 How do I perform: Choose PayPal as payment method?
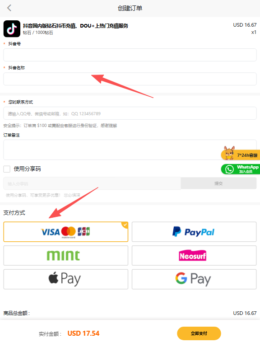194,232
